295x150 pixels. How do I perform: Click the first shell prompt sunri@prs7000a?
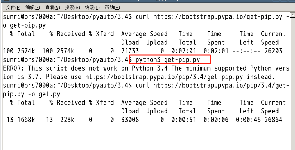(25, 16)
